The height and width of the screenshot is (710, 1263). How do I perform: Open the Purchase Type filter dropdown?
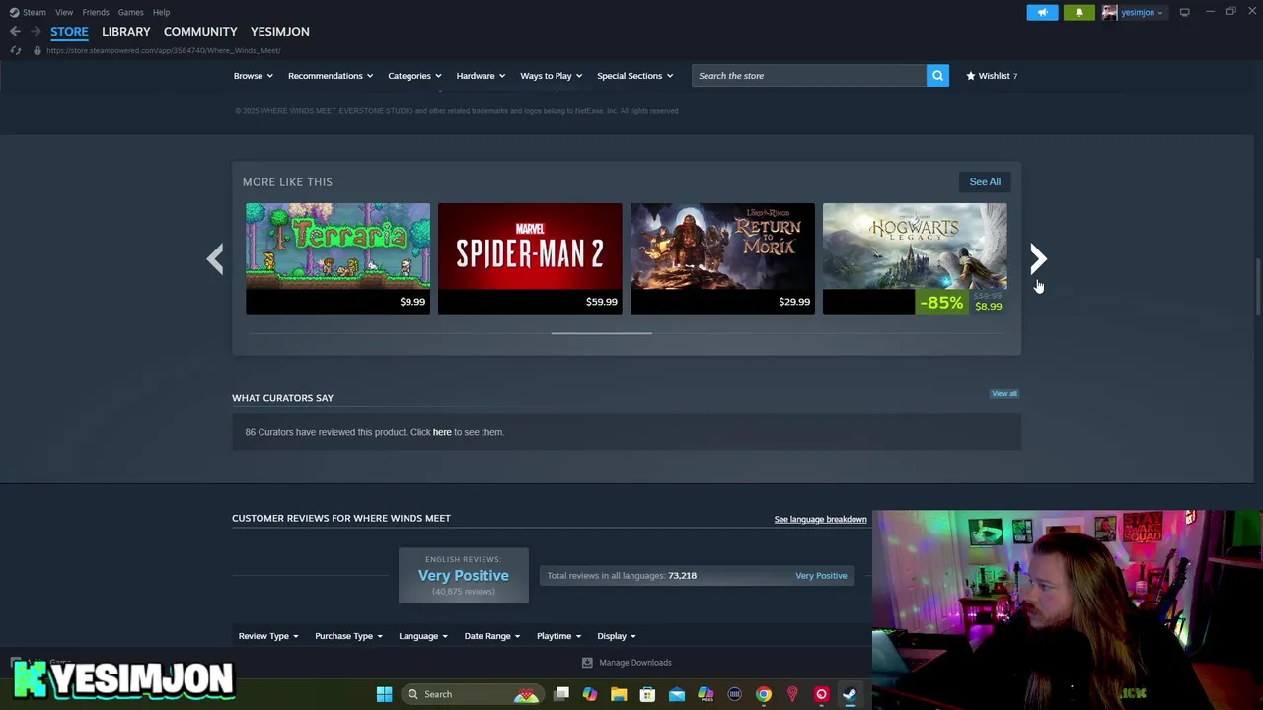pyautogui.click(x=348, y=636)
